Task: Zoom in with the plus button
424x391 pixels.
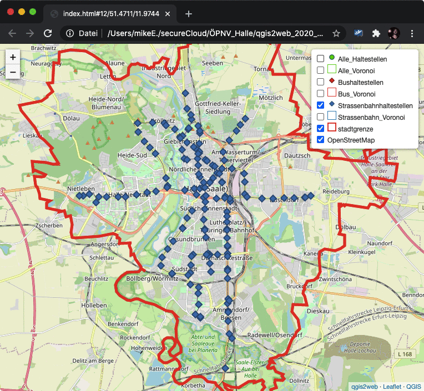Action: tap(13, 57)
